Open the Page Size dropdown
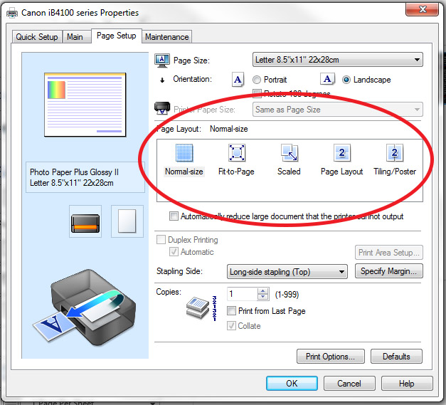The width and height of the screenshot is (446, 405). pyautogui.click(x=338, y=60)
